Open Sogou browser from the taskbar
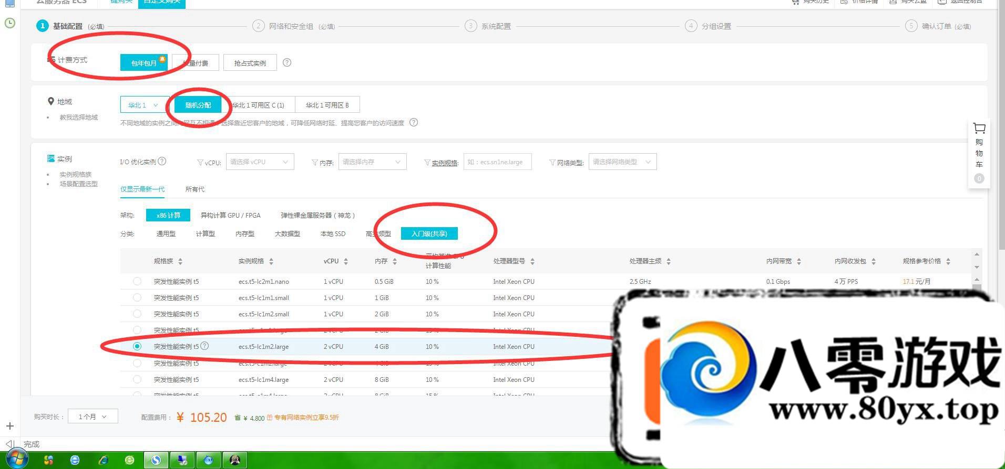Viewport: 1005px width, 469px height. point(156,460)
